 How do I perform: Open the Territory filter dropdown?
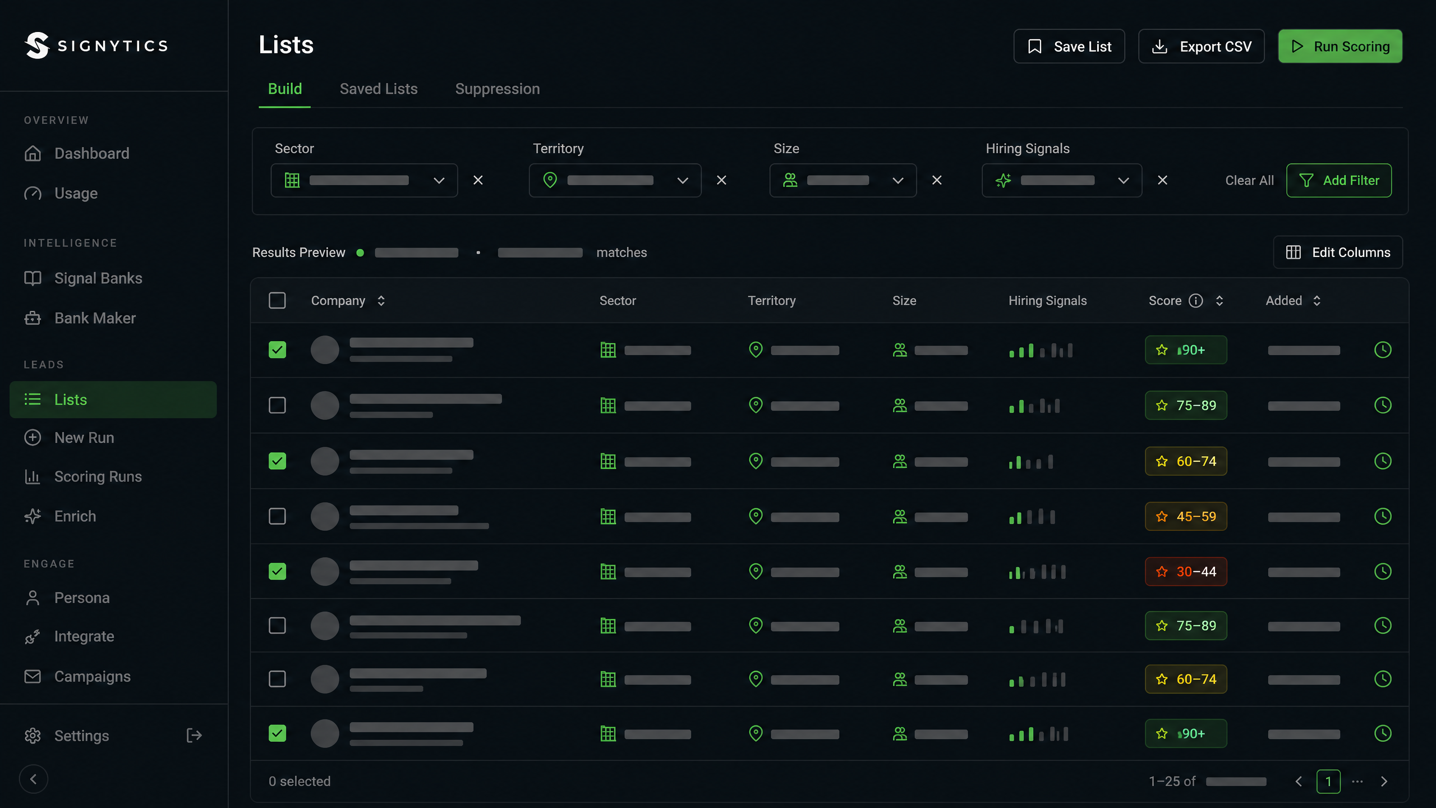pos(615,180)
